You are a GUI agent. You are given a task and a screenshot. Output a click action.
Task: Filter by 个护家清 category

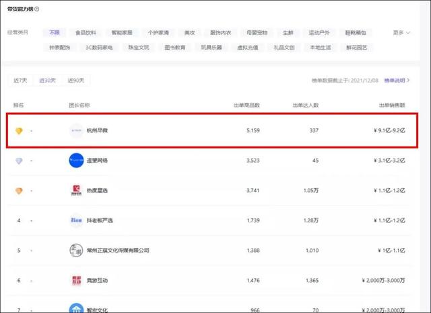(x=158, y=33)
